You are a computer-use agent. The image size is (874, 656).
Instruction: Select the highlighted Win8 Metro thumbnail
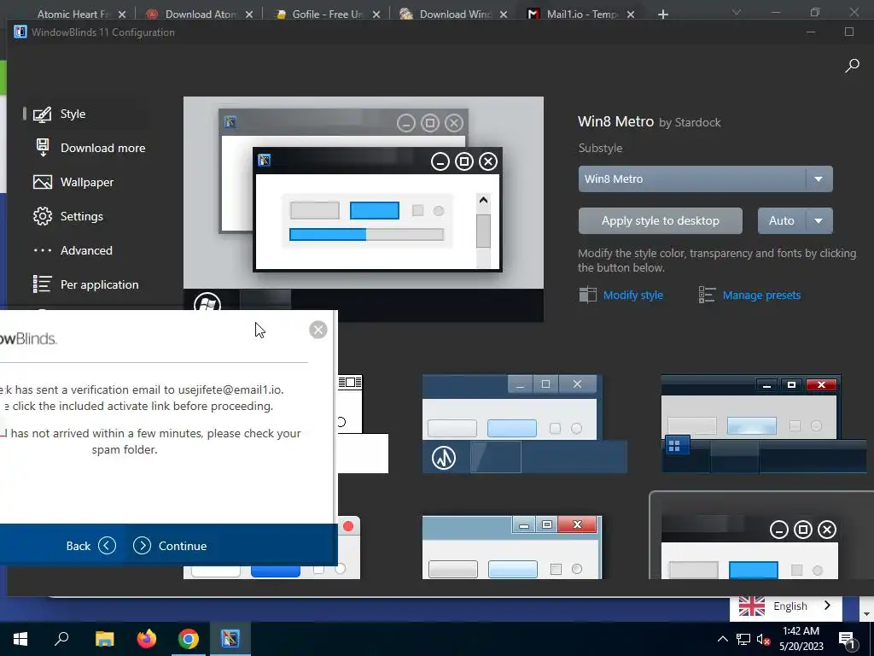(x=760, y=536)
